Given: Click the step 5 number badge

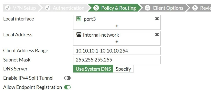Looking at the screenshot, I should tap(195, 8).
